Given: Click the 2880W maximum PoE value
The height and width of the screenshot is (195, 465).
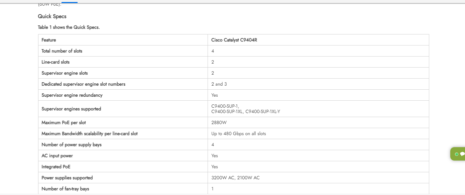Looking at the screenshot, I should [219, 123].
